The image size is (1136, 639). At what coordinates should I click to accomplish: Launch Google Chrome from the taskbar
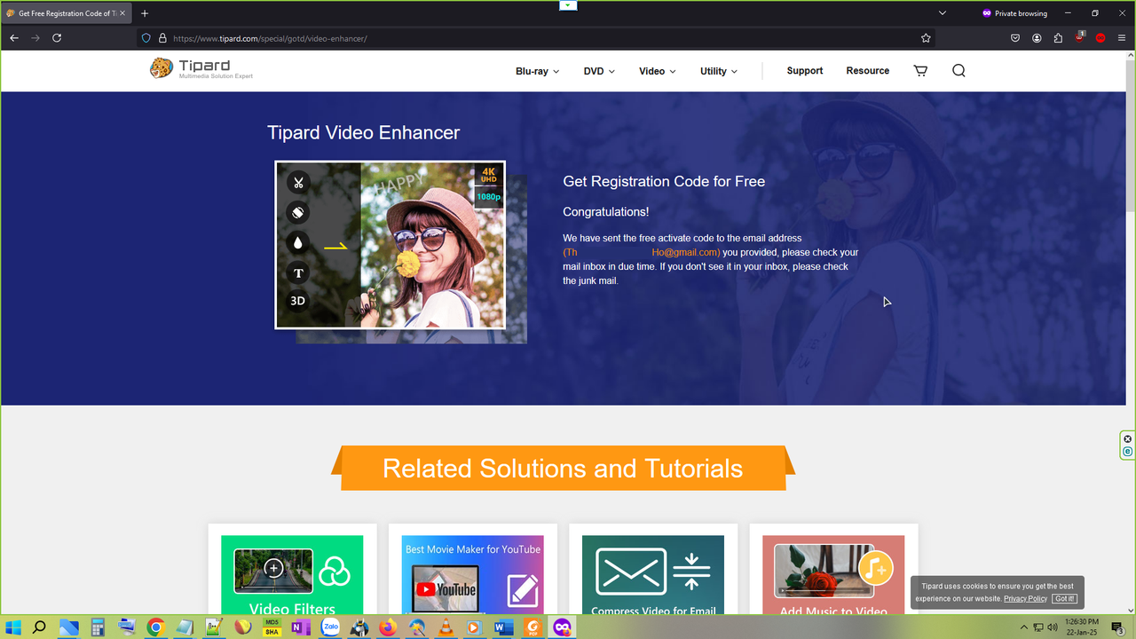point(155,627)
